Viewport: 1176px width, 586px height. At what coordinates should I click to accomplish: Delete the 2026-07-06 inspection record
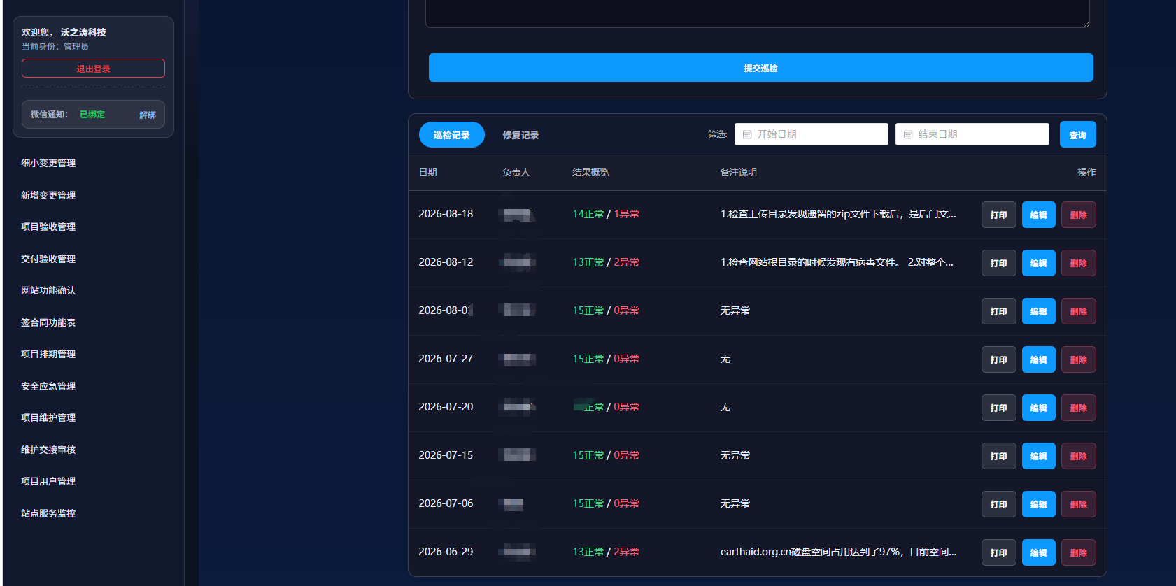[x=1078, y=504]
